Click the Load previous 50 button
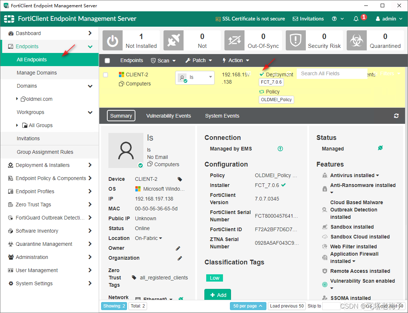Screen dimensions: 408x313 [x=287, y=306]
